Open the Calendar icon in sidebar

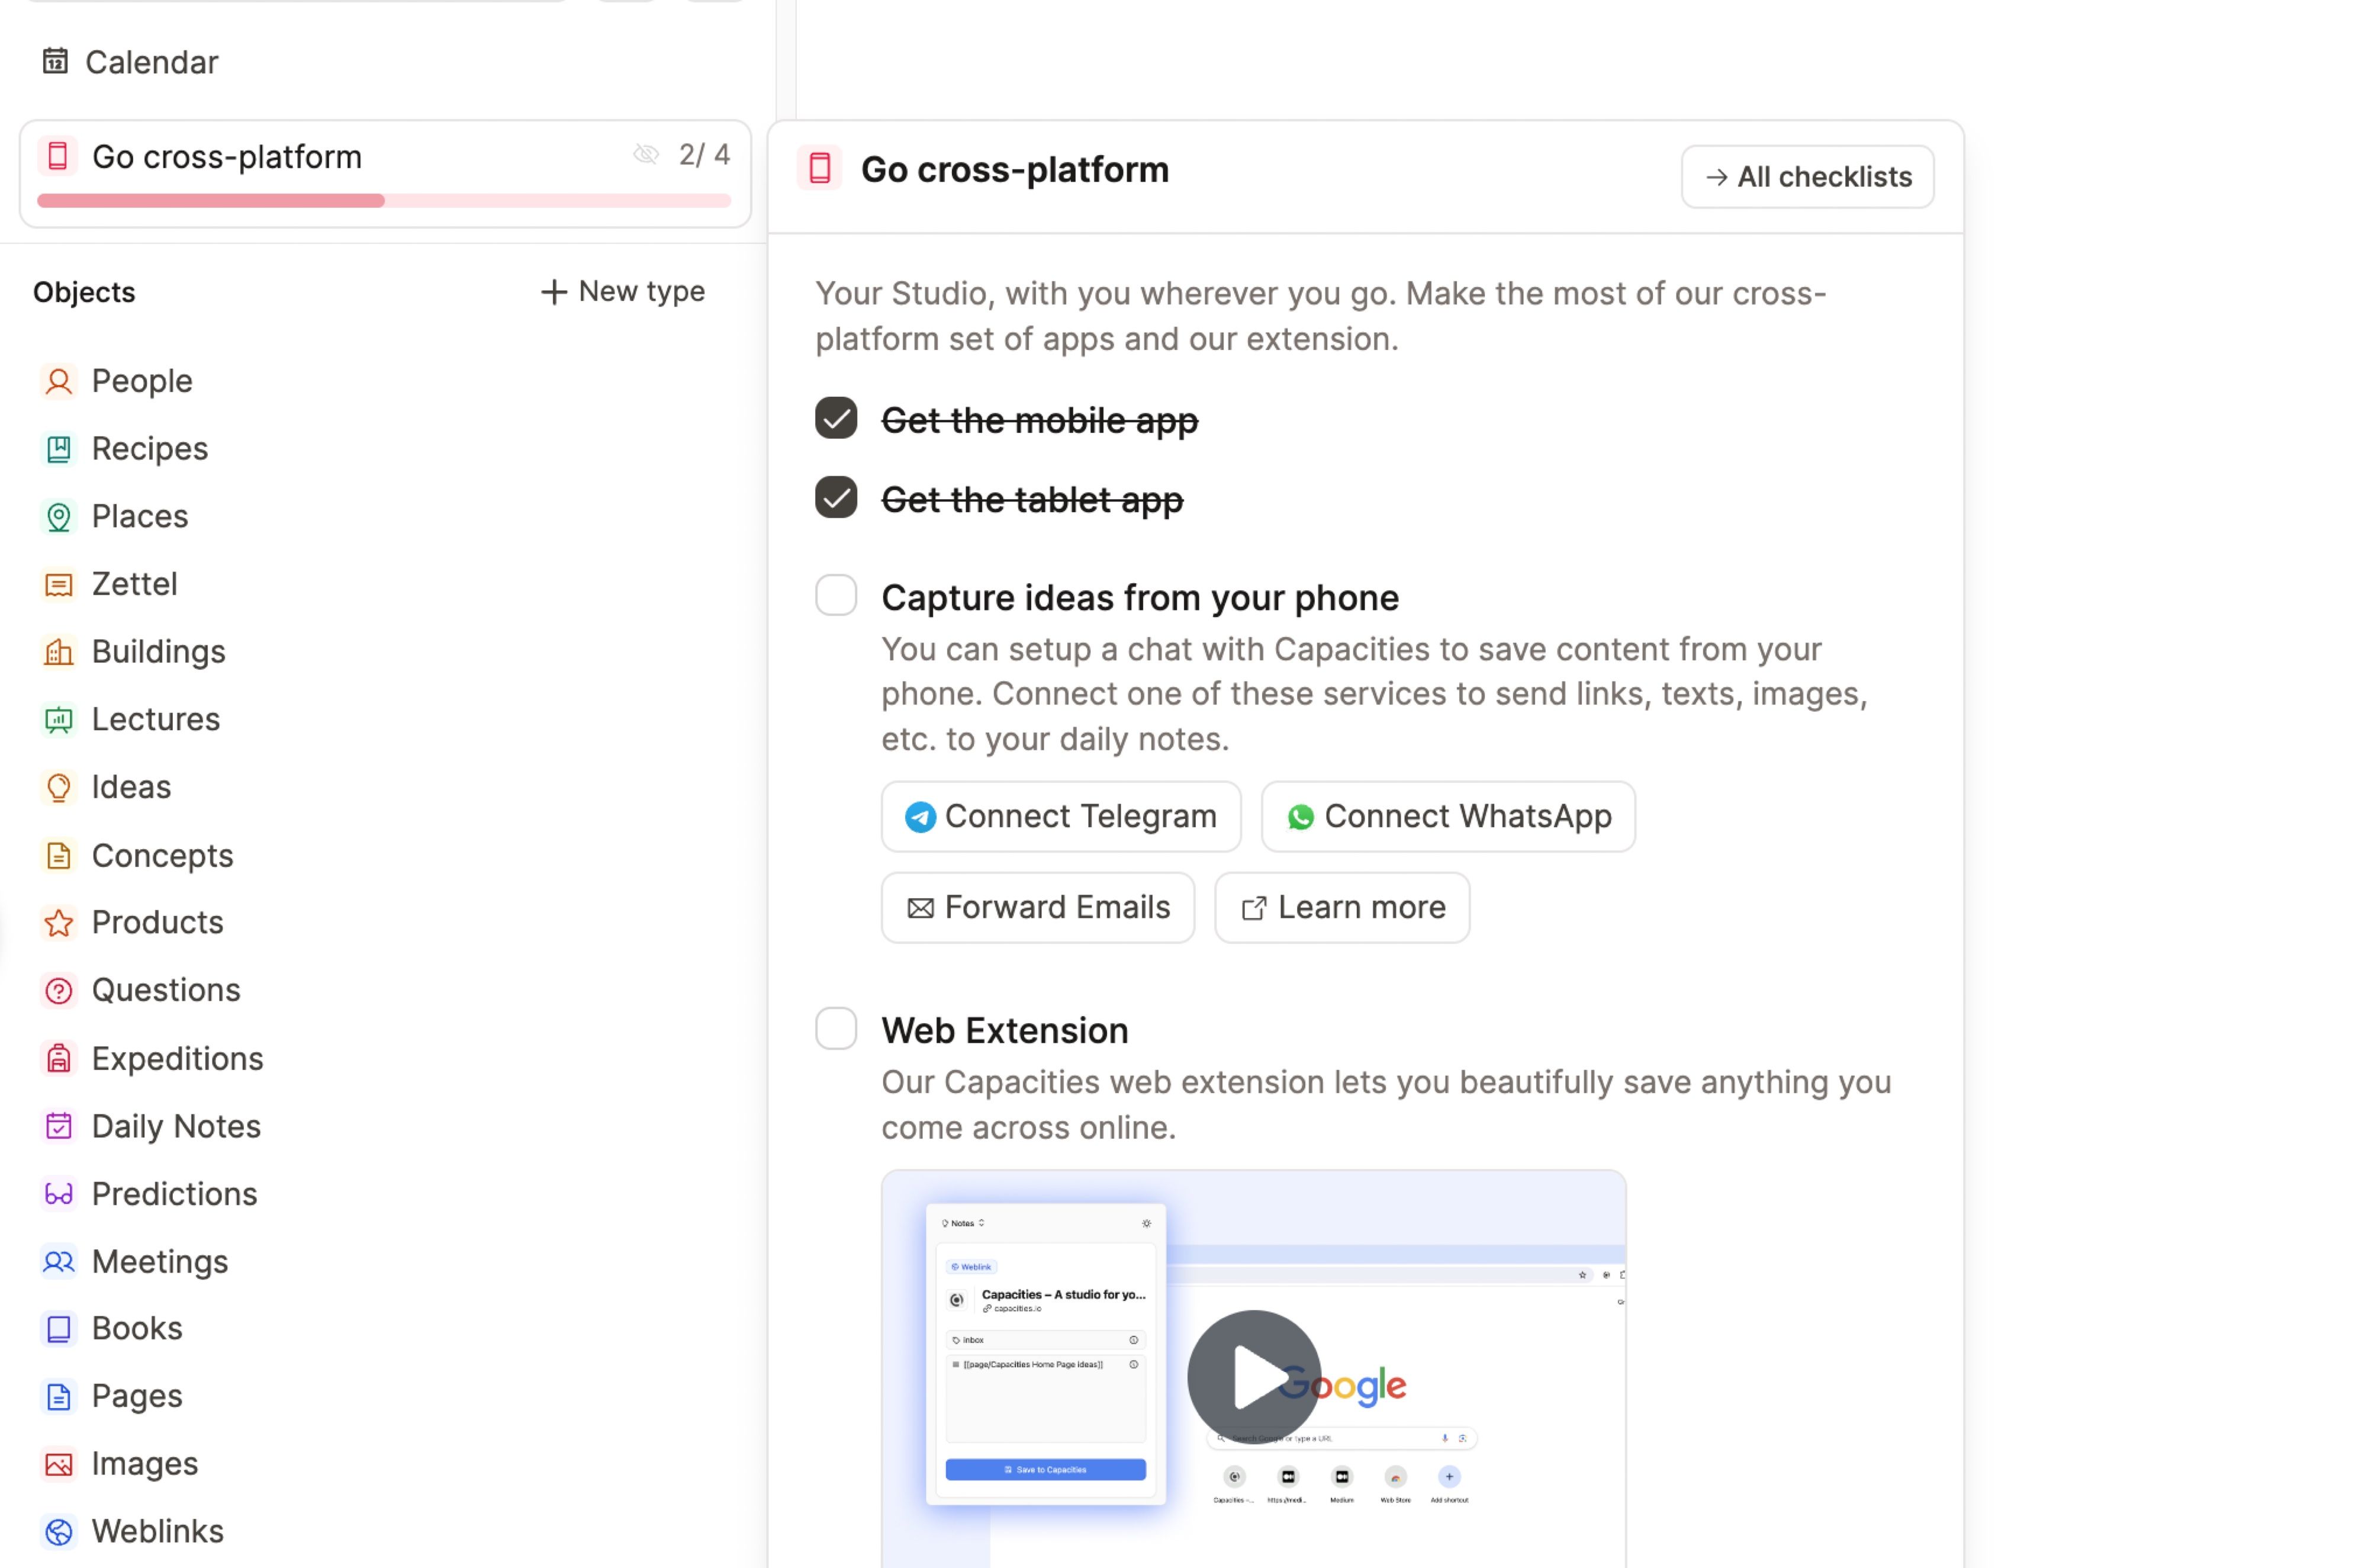point(55,62)
